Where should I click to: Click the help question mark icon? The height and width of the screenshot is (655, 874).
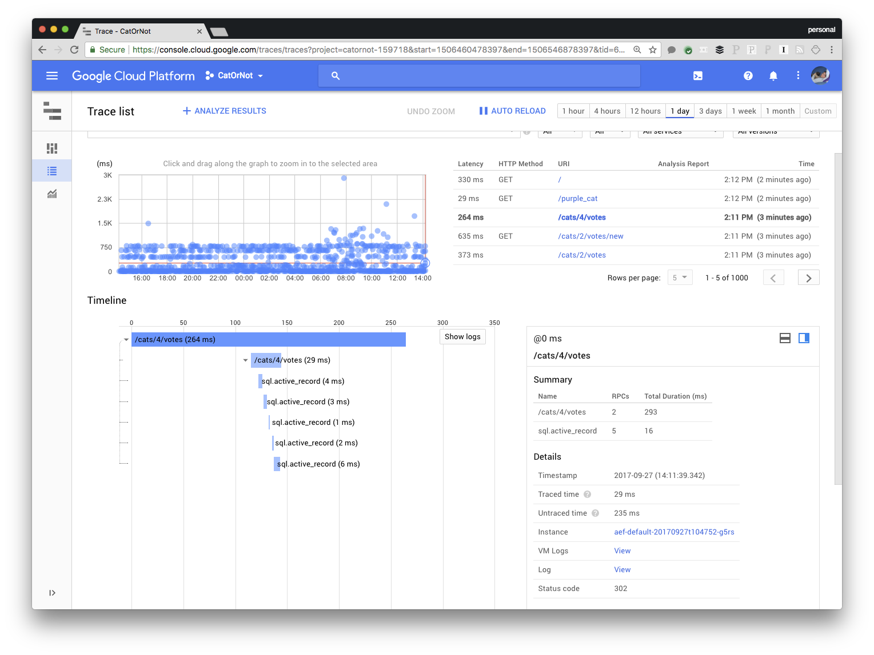click(x=748, y=75)
